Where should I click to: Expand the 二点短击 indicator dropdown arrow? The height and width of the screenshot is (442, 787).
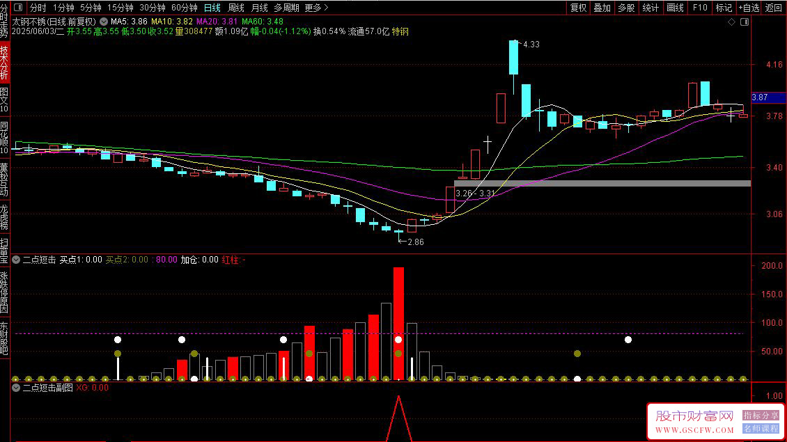click(16, 260)
